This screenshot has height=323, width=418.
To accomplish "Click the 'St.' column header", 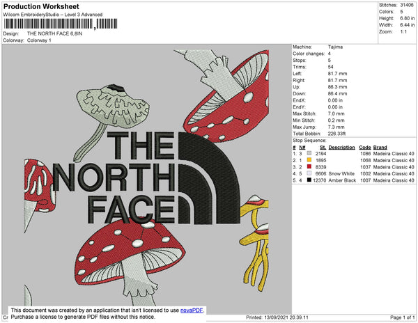I will pyautogui.click(x=323, y=148).
